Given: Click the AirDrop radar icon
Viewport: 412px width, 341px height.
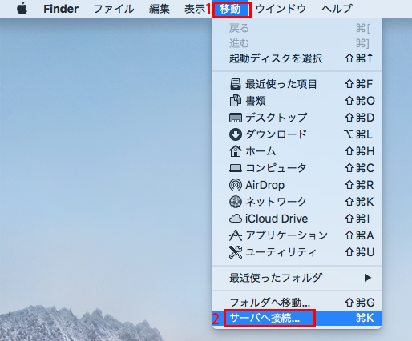Looking at the screenshot, I should pos(236,185).
